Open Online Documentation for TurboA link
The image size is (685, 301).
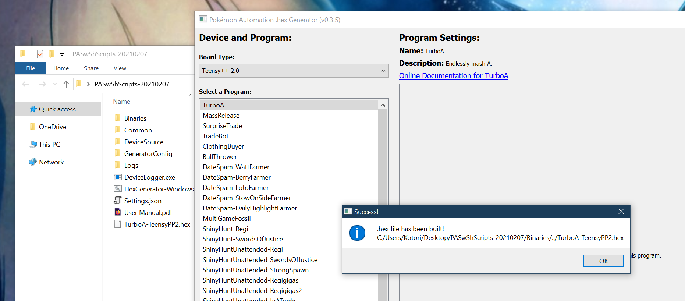453,76
